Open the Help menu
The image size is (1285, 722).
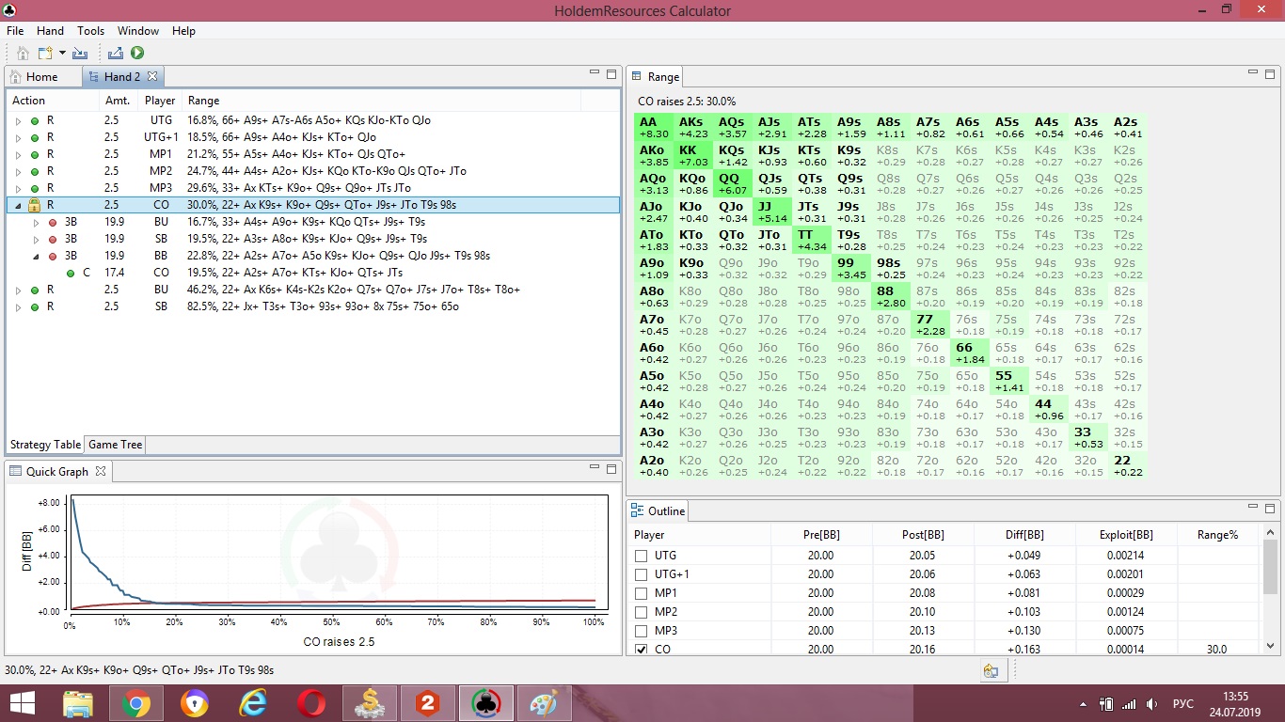183,30
